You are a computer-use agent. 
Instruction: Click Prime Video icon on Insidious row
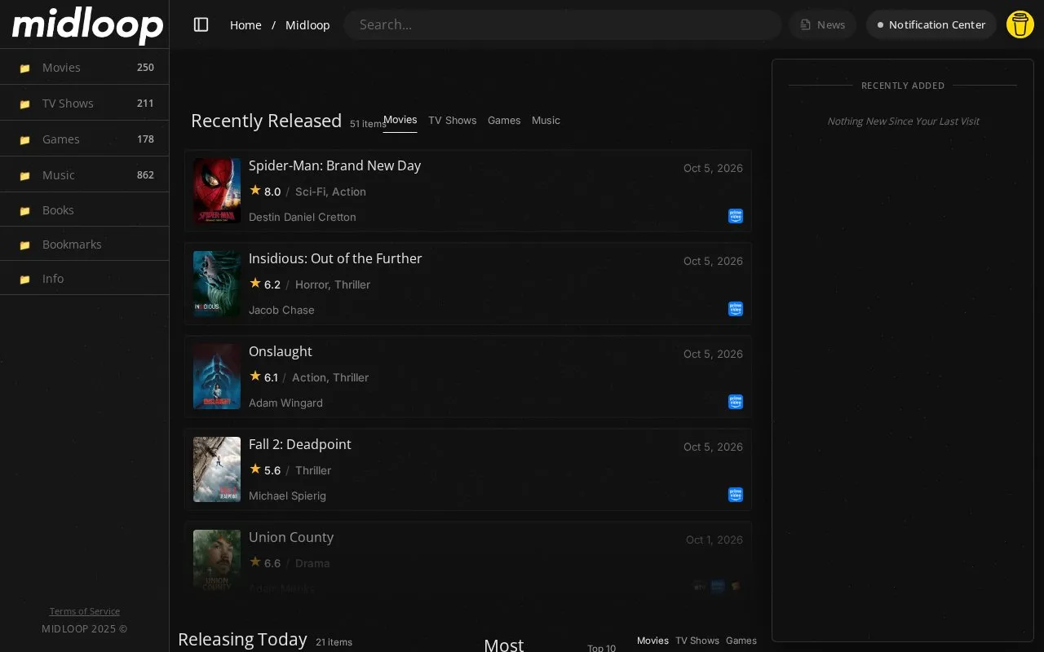[x=736, y=309]
